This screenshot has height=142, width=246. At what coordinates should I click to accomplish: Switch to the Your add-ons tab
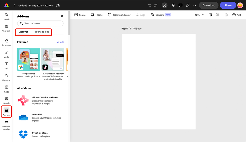pos(42,32)
